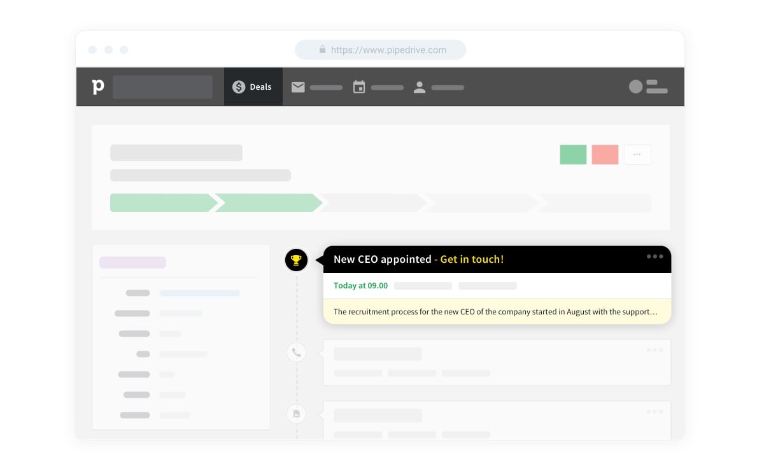The image size is (764, 471).
Task: Click the green Won button
Action: 573,155
